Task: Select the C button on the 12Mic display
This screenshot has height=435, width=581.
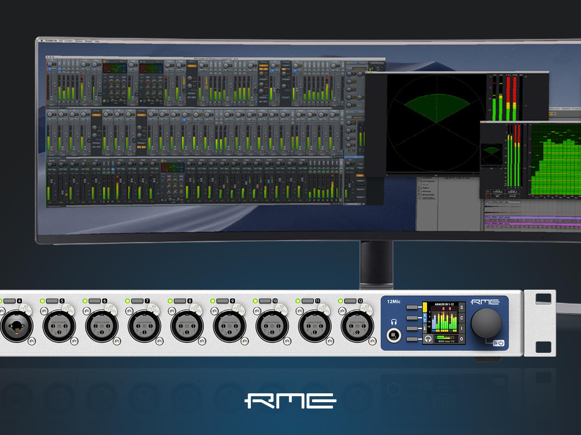Action: click(462, 318)
